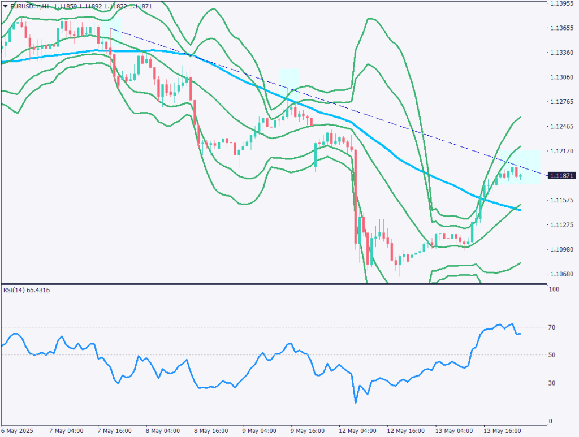
Task: Select the current price label 1.11871
Action: [x=562, y=176]
